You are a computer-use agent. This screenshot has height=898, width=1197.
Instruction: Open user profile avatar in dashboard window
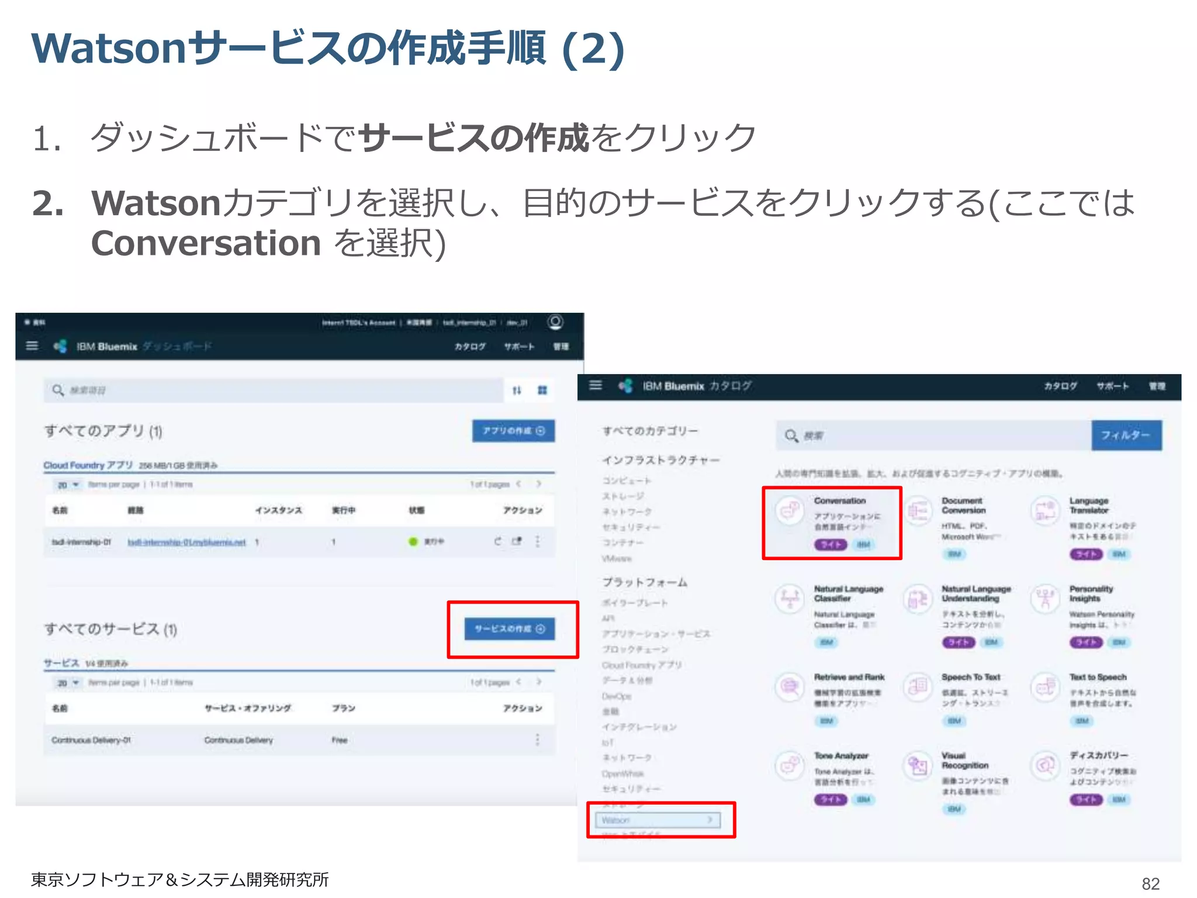click(x=555, y=322)
